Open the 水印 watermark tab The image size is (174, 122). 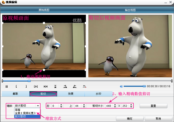click(x=98, y=94)
